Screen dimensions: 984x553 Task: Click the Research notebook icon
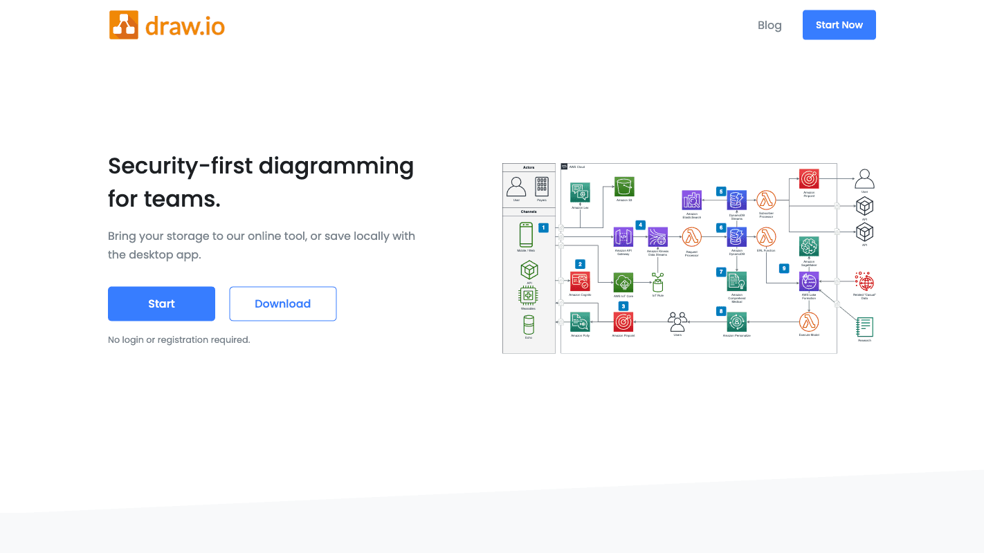(x=865, y=327)
